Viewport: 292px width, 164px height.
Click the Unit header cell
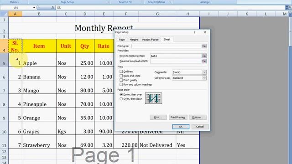pyautogui.click(x=66, y=46)
